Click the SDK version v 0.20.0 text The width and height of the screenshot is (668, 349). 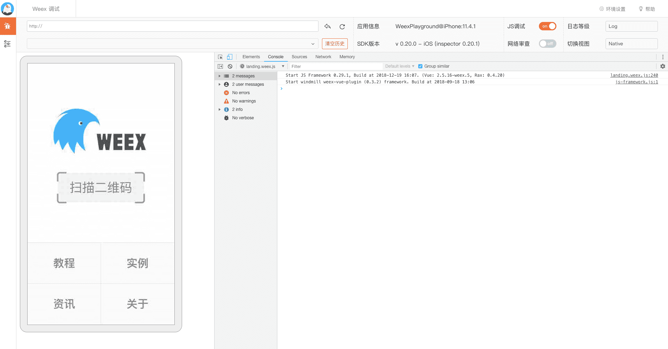(x=437, y=44)
